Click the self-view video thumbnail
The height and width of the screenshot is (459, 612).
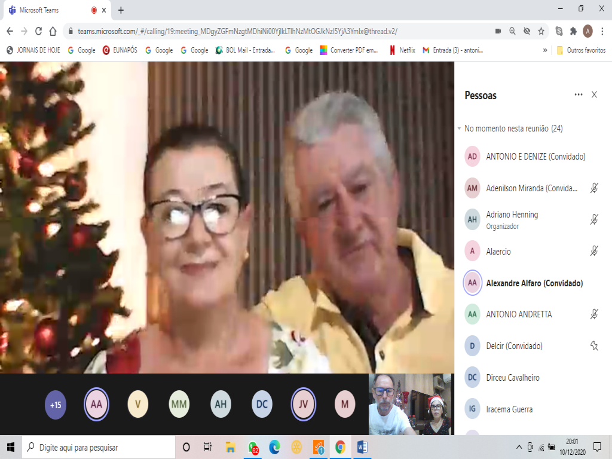click(409, 405)
